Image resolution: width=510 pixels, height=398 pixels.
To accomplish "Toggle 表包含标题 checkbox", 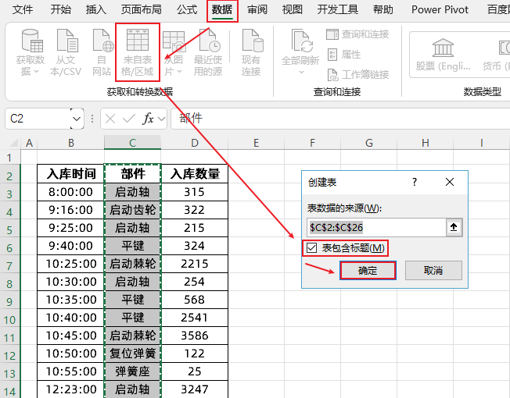I will pos(311,248).
